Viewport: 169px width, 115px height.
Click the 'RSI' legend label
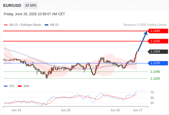pyautogui.click(x=12, y=86)
